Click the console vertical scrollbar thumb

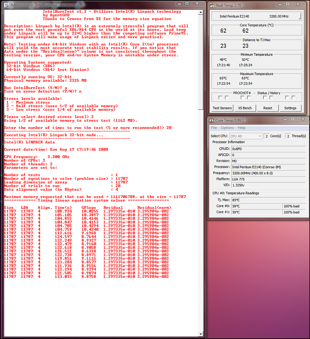click(201, 63)
